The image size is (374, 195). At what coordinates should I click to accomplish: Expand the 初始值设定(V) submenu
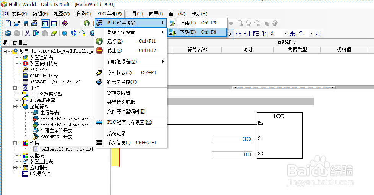coord(131,62)
